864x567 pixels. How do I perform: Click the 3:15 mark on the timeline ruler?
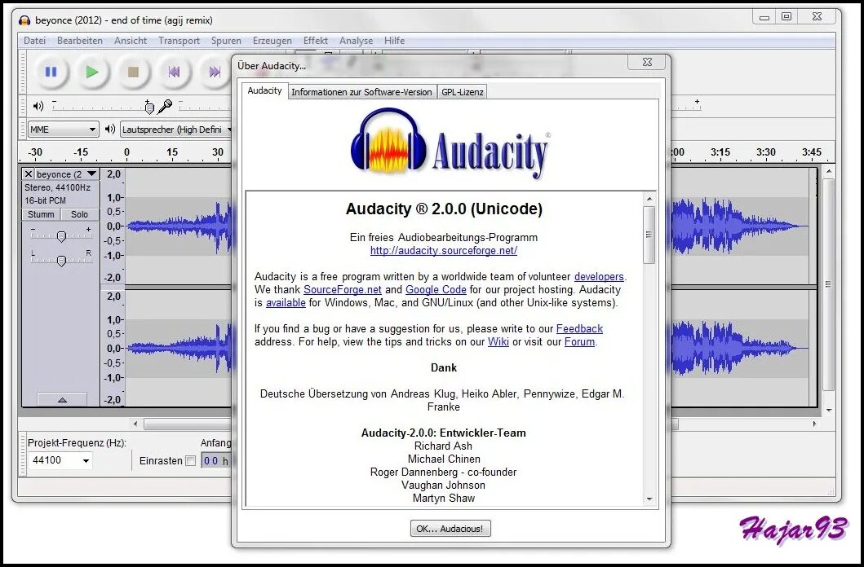[720, 152]
